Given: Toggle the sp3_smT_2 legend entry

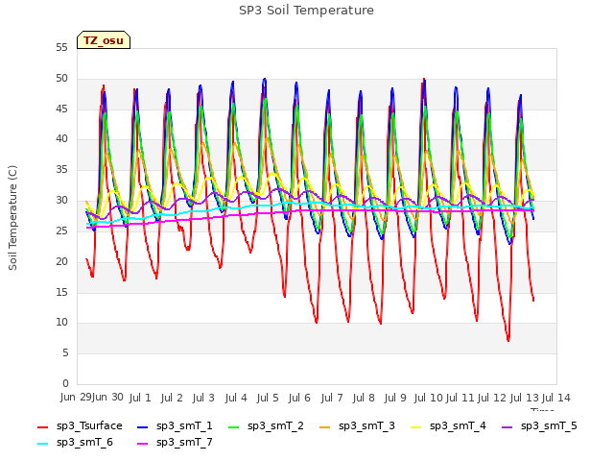Looking at the screenshot, I should coord(266,425).
